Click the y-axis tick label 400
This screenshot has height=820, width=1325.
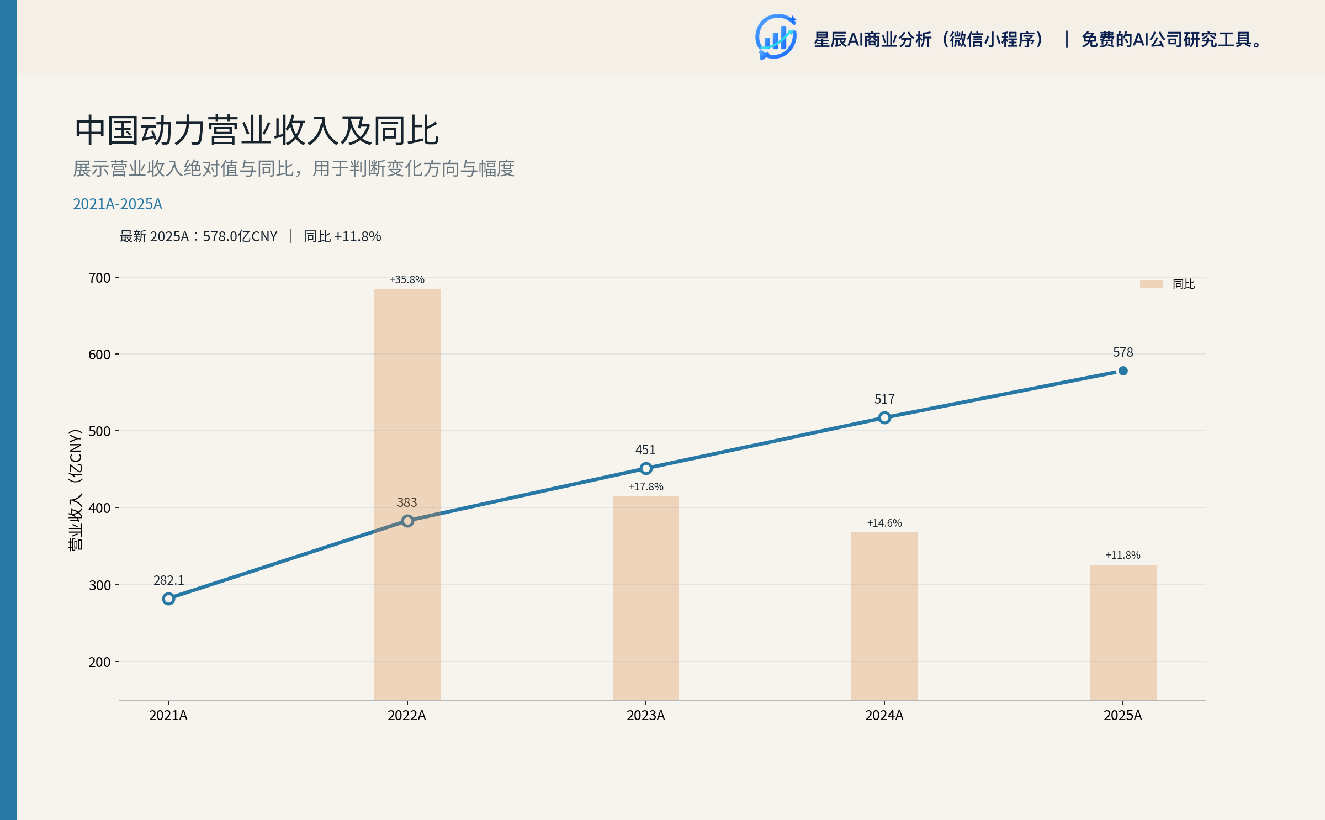click(99, 508)
